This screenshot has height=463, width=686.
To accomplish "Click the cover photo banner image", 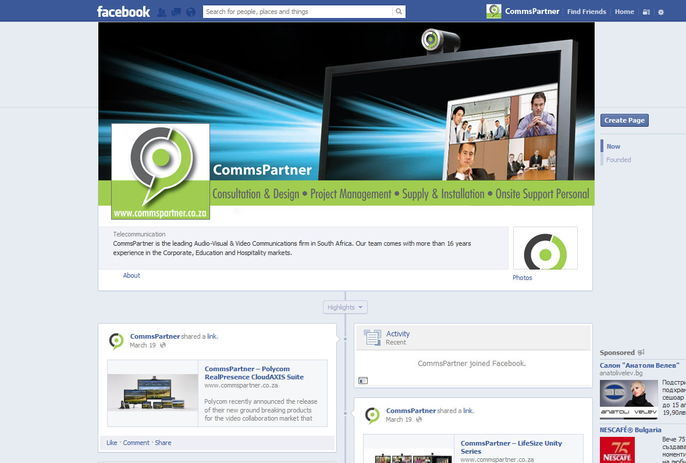I will tap(347, 113).
